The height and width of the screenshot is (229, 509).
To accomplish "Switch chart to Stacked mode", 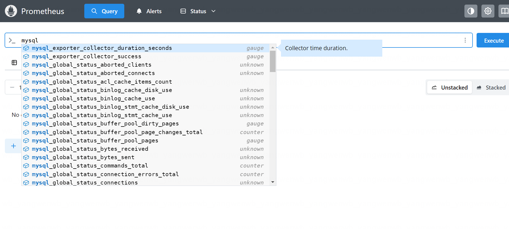I will coord(491,88).
